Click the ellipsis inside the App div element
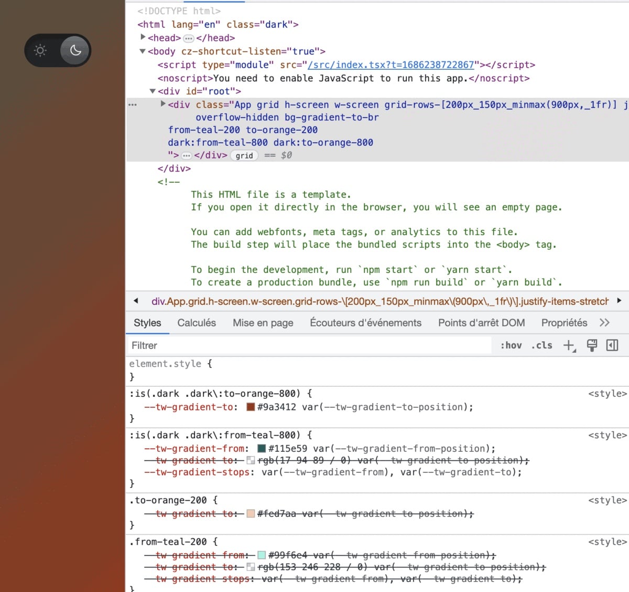This screenshot has width=629, height=592. click(x=187, y=155)
